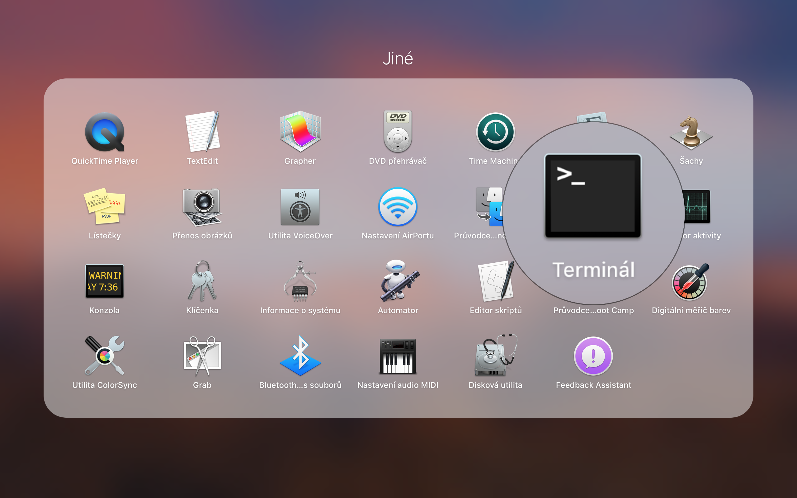Open Nastavení AirPortu utility

click(398, 206)
